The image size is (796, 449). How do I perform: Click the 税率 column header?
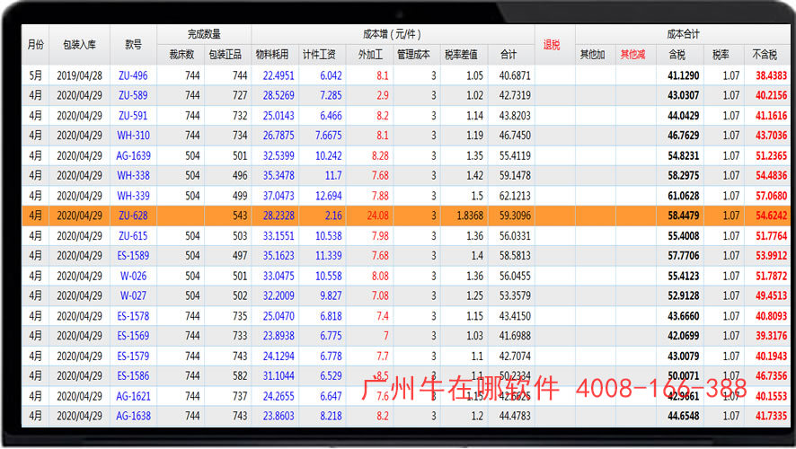point(721,54)
